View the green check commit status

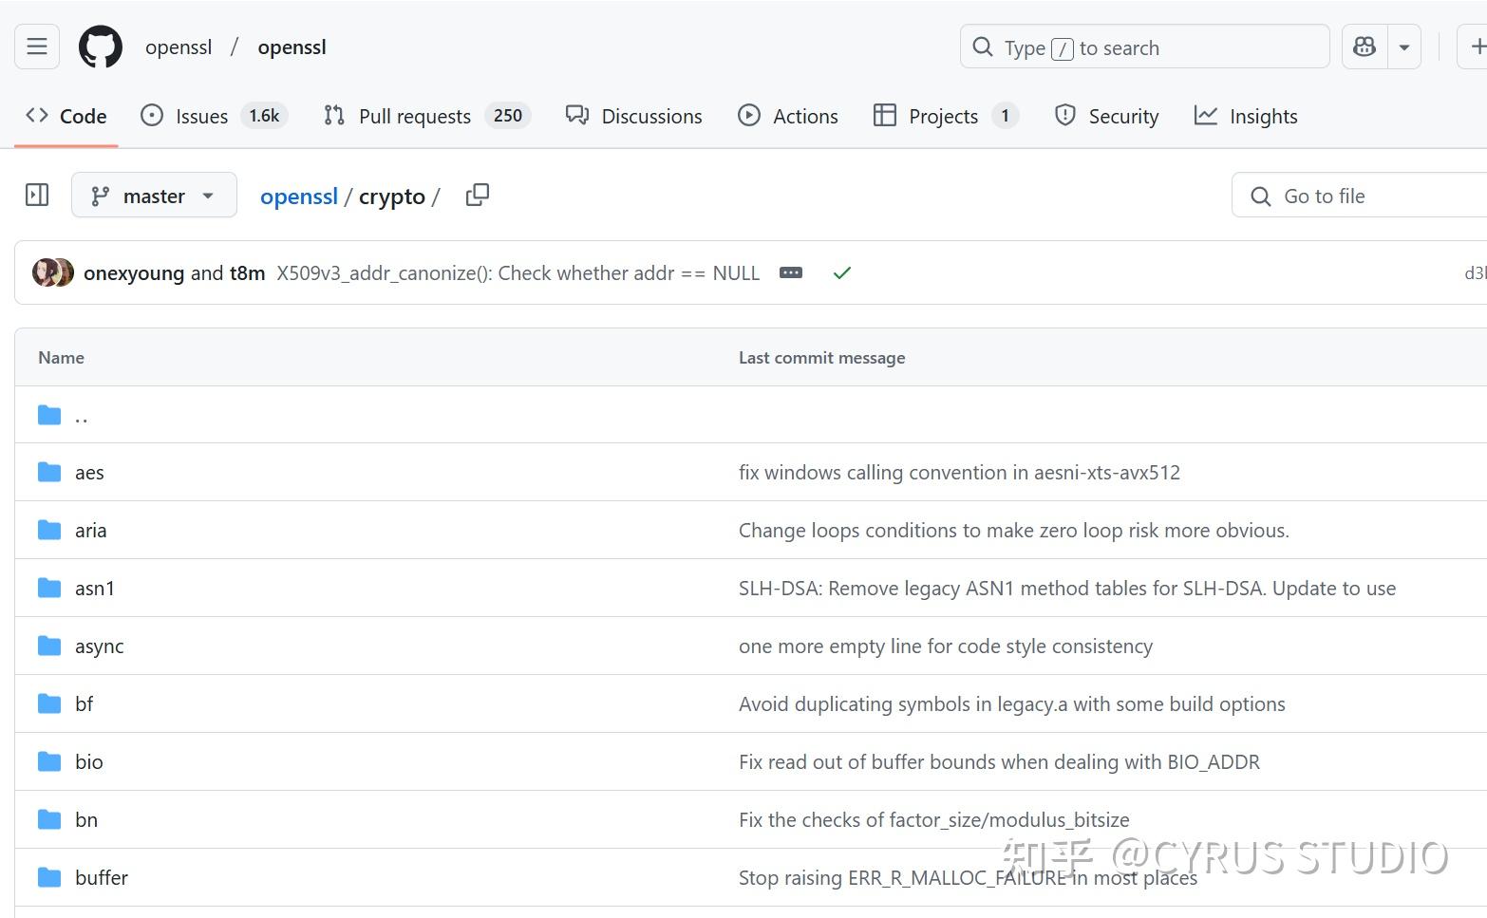(x=841, y=273)
